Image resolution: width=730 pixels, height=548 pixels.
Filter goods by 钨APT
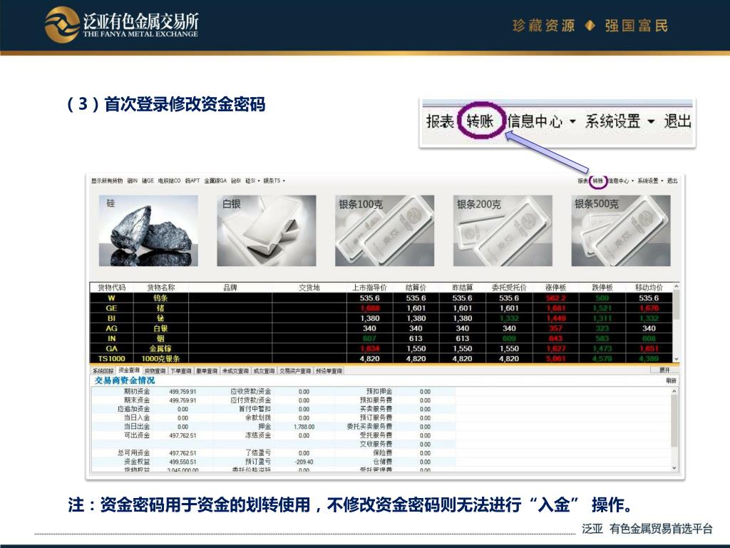tap(192, 181)
